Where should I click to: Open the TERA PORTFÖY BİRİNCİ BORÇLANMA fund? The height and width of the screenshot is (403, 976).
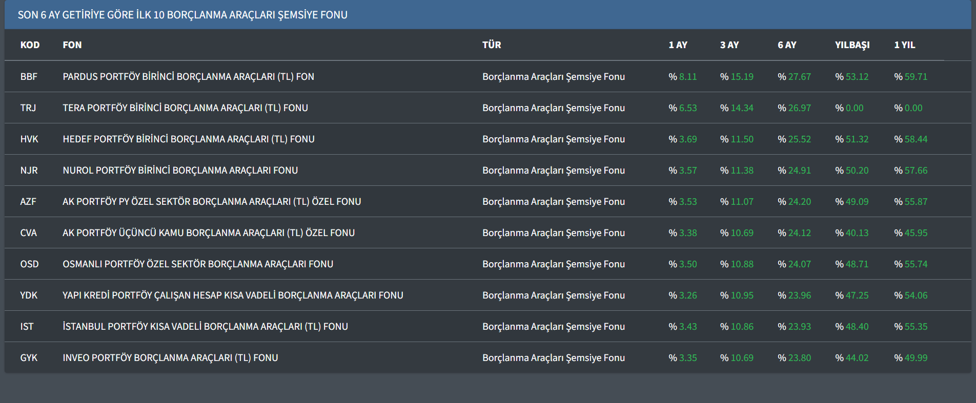coord(185,108)
